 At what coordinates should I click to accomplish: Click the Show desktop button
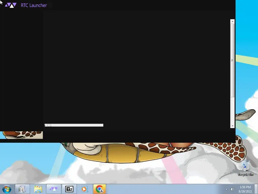pyautogui.click(x=256, y=189)
